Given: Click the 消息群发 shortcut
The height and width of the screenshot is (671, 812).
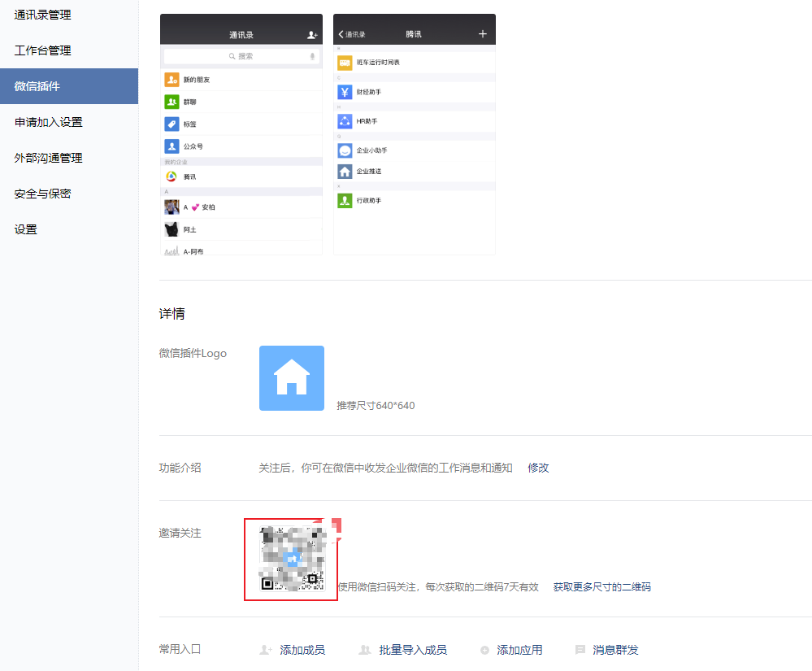Looking at the screenshot, I should pos(615,650).
